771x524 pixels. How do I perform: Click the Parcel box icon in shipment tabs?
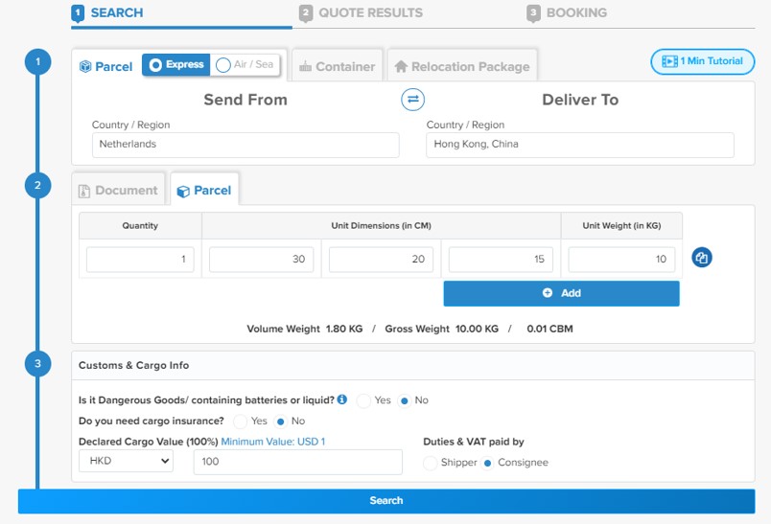(85, 66)
